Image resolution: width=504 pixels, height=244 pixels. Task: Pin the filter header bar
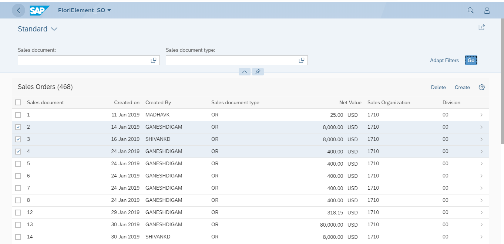click(x=258, y=71)
